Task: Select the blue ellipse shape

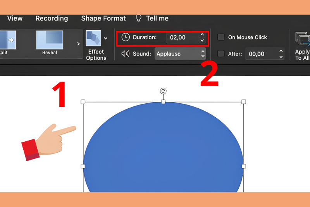Action: 163,146
